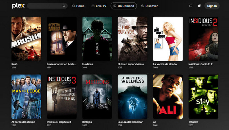This screenshot has height=130, width=229.
Task: Click the 'Tránsito' title text
Action: 193,122
